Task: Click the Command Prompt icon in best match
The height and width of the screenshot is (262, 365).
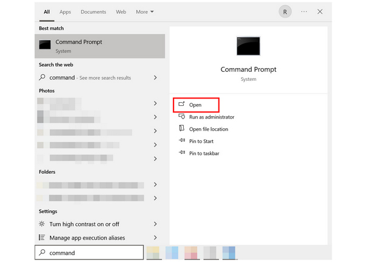Action: point(44,44)
